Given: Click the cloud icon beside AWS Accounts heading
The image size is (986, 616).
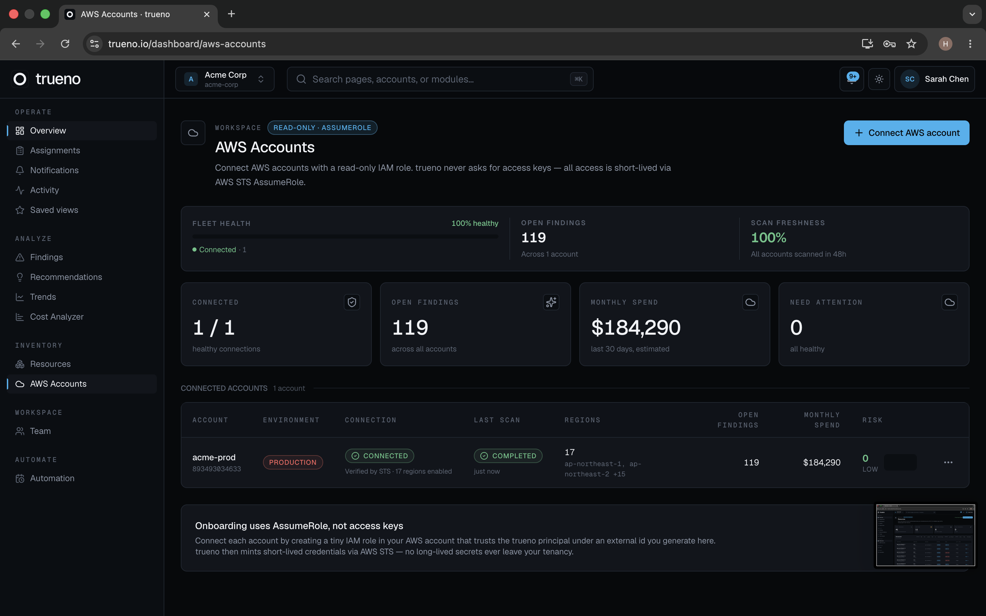Looking at the screenshot, I should (x=193, y=133).
